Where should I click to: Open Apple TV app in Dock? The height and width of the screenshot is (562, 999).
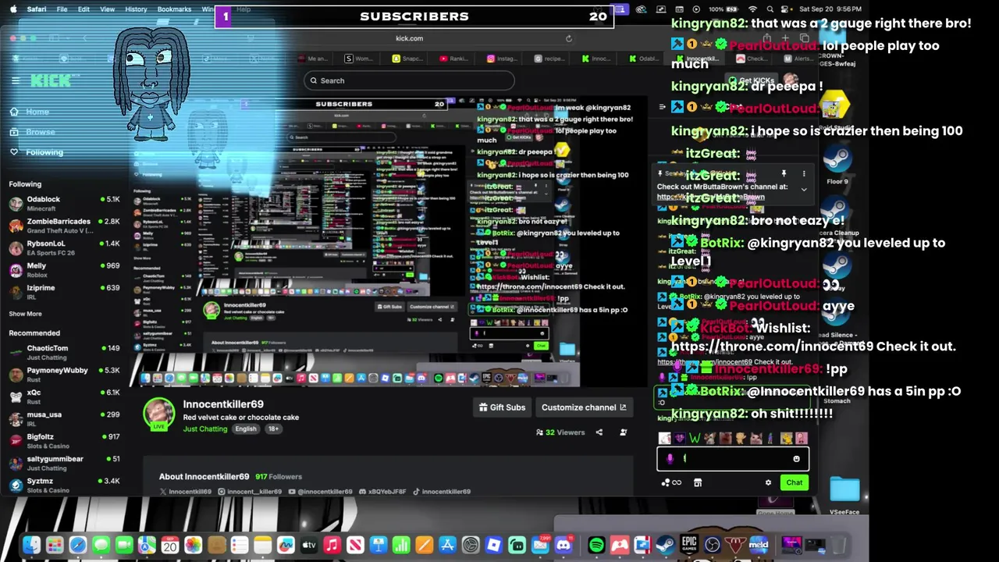tap(309, 545)
